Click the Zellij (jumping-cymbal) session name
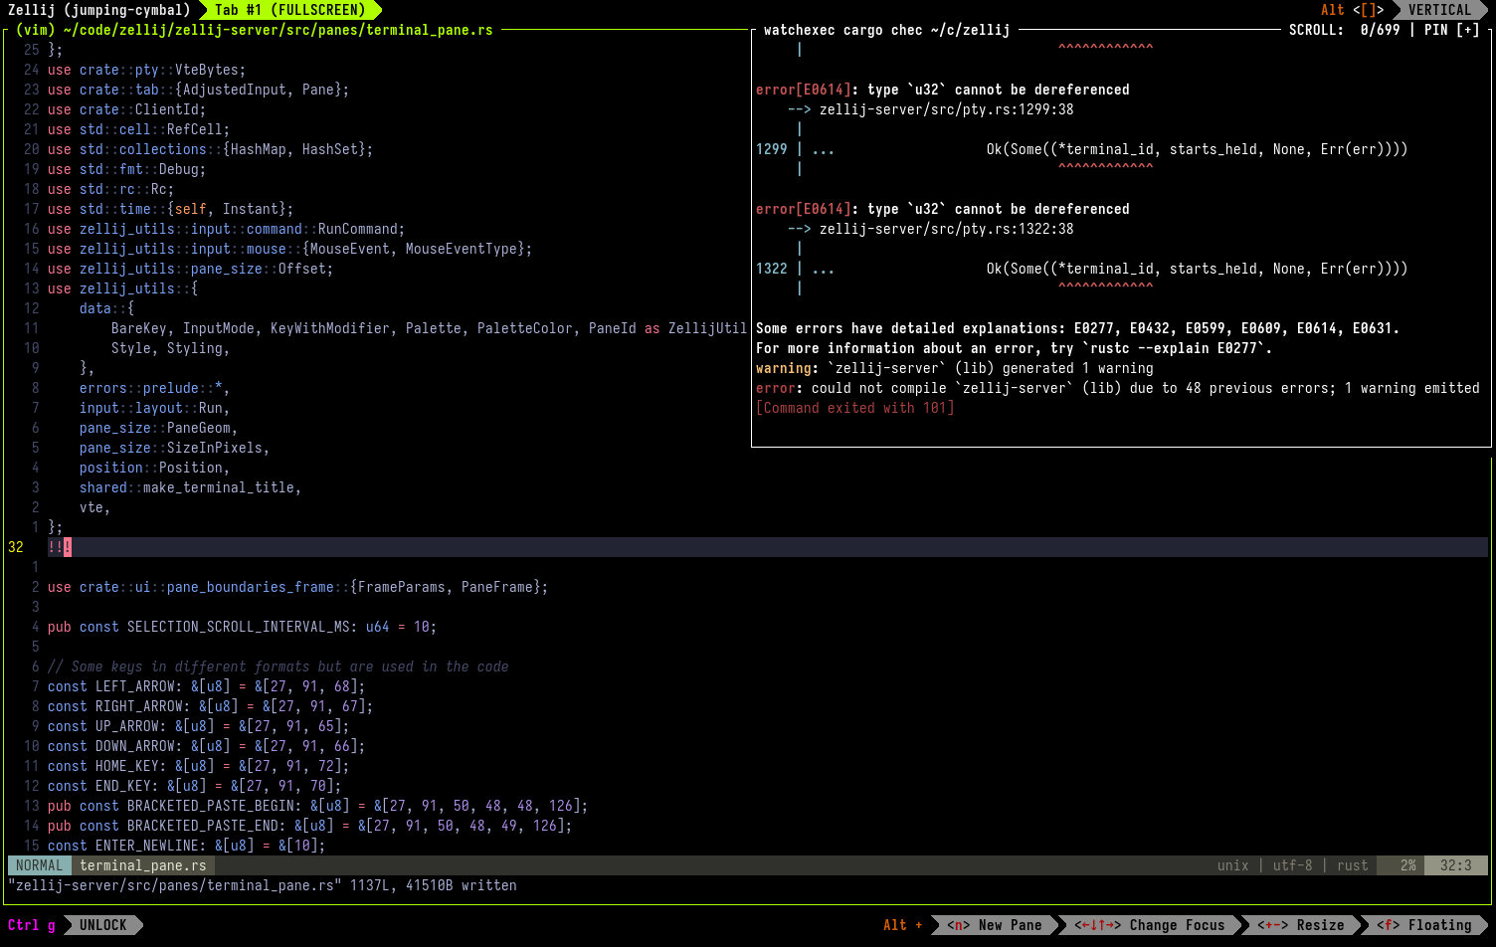This screenshot has width=1496, height=947. point(98,10)
